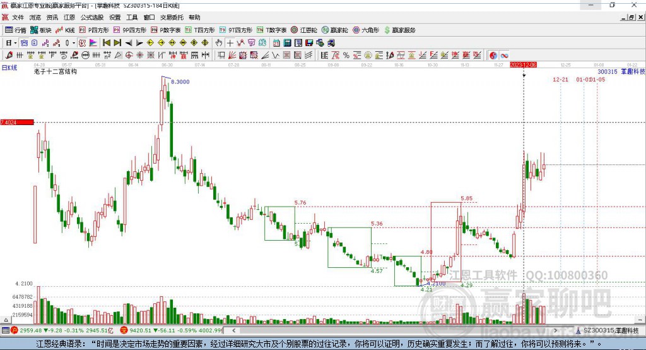Click the truck icon in toolbar
The height and width of the screenshot is (350, 646).
[331, 43]
